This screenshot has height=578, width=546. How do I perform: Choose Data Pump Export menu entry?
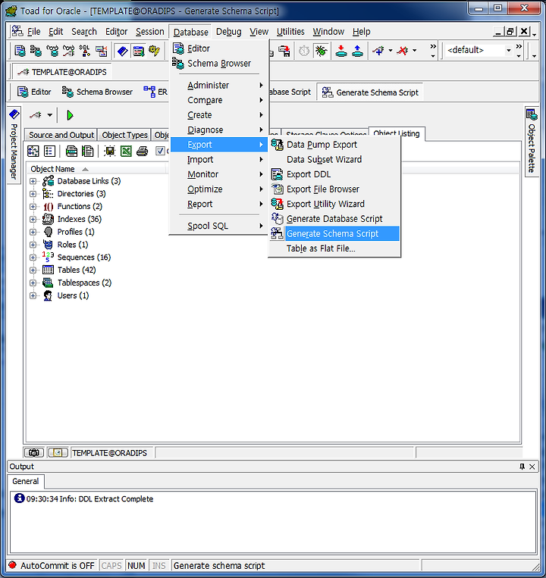tap(334, 145)
